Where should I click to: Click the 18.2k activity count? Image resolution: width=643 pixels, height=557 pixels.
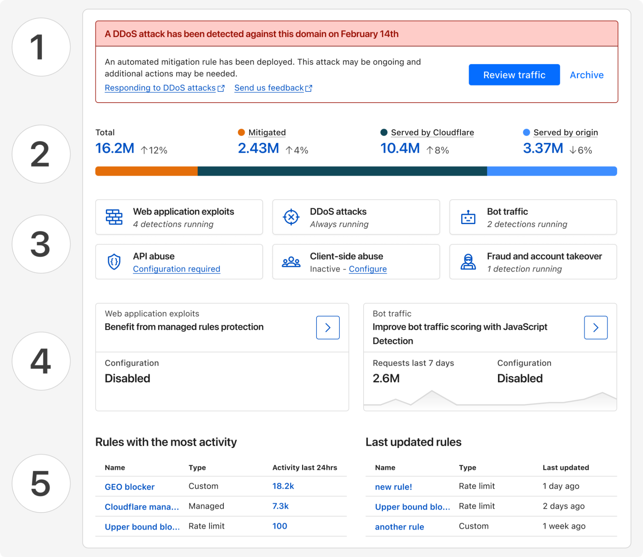(283, 486)
